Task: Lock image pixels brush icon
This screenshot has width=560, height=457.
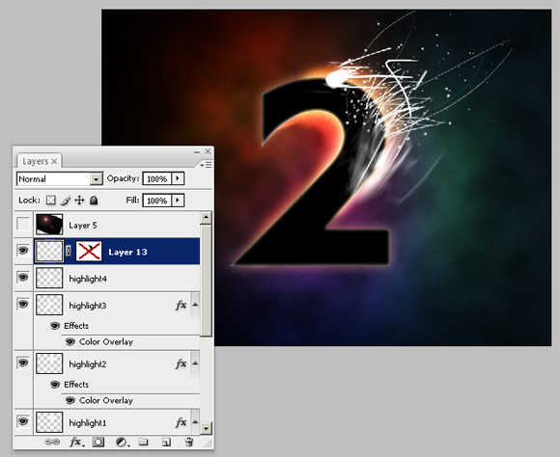Action: pos(65,201)
